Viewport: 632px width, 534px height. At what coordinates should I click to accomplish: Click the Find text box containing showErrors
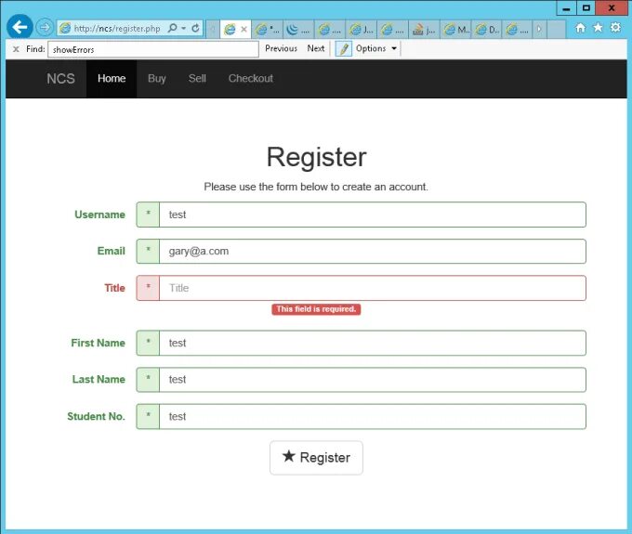(153, 49)
